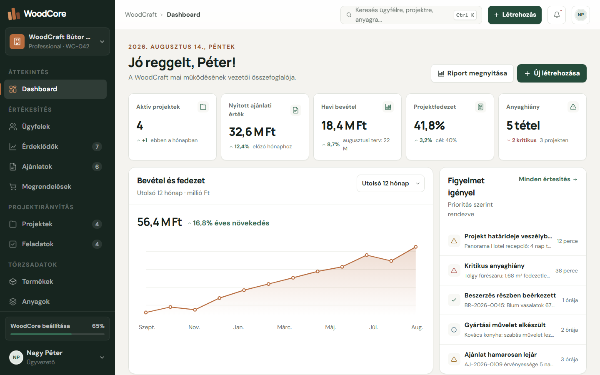Click the Aktív projektek folder icon
This screenshot has width=600, height=375.
click(x=203, y=107)
